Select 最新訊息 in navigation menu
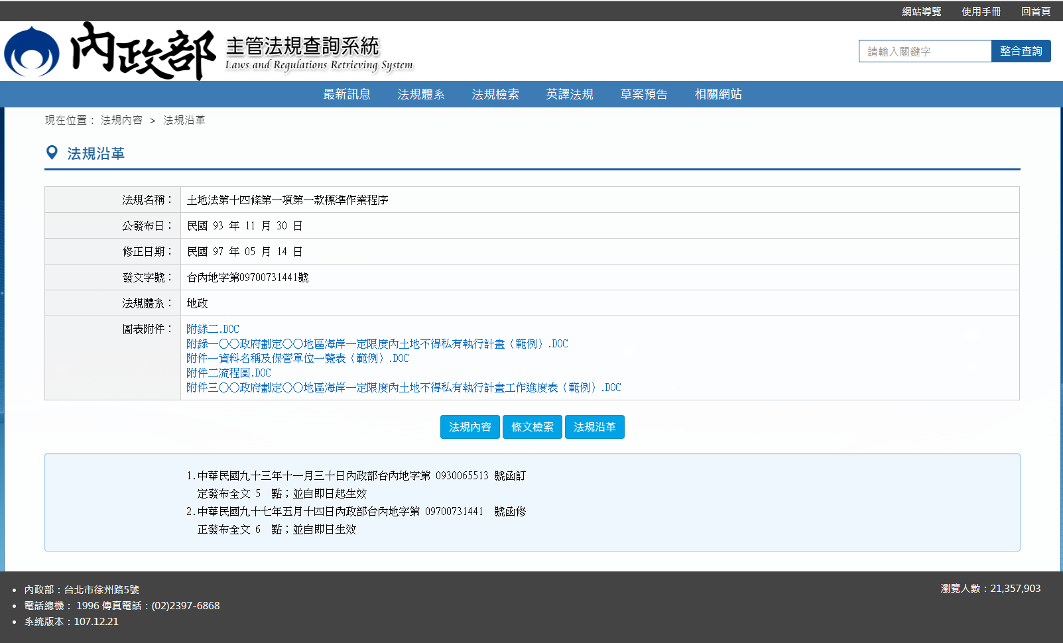 [346, 94]
